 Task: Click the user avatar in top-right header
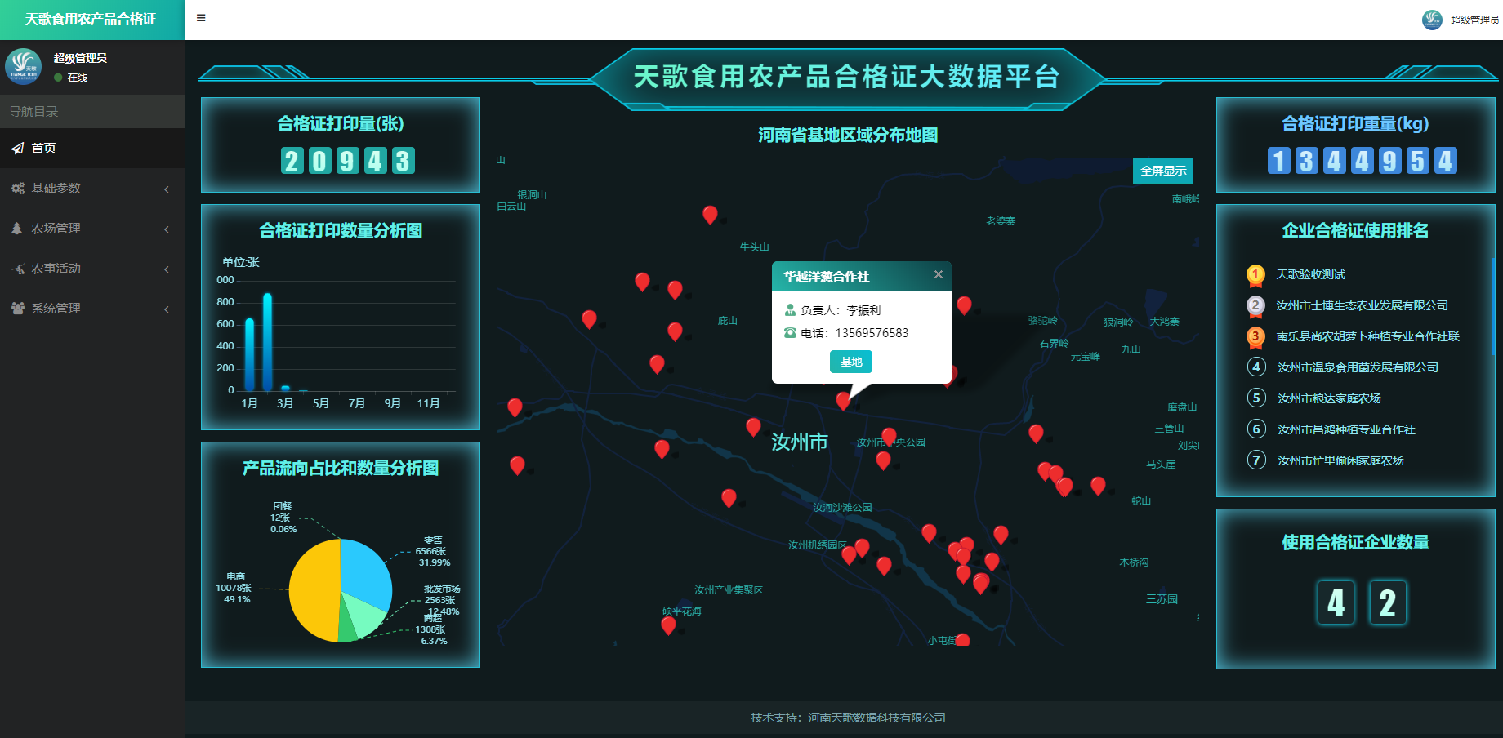click(1432, 20)
